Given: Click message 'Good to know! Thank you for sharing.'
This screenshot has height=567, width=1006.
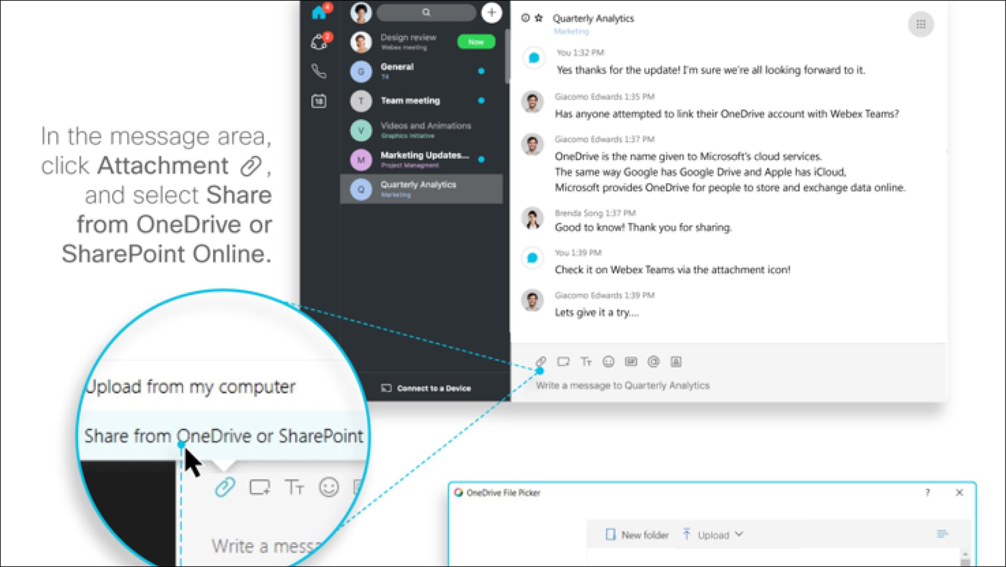Looking at the screenshot, I should 643,227.
